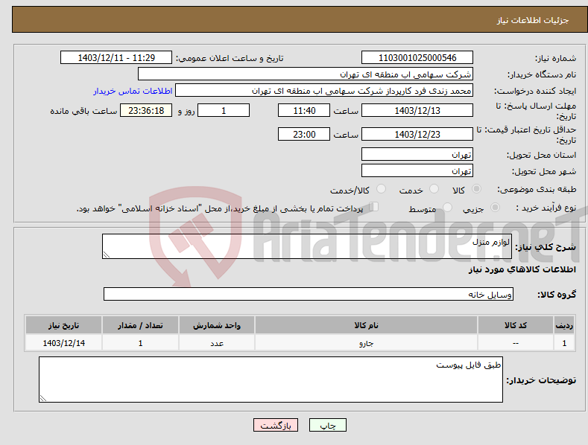This screenshot has width=588, height=445.
Task: Click the row number cell 1
Action: (564, 343)
